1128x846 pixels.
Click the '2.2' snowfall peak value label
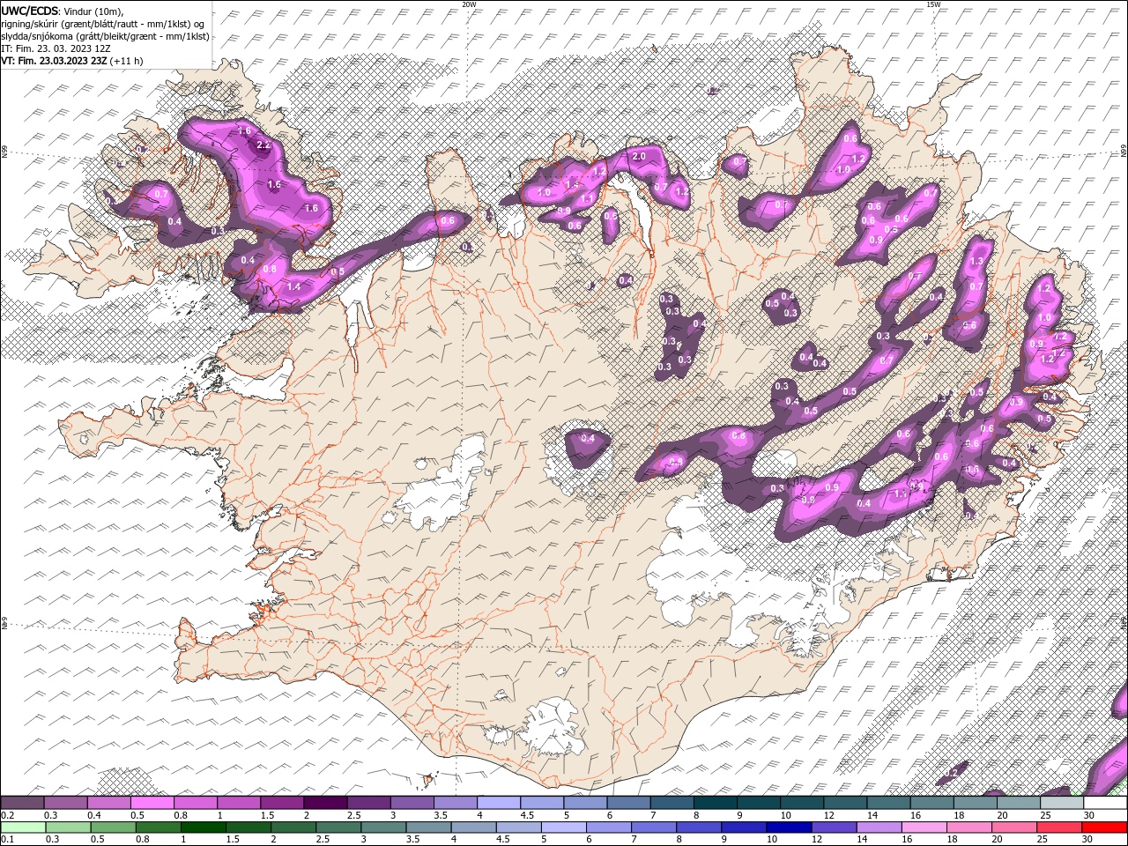tap(263, 145)
